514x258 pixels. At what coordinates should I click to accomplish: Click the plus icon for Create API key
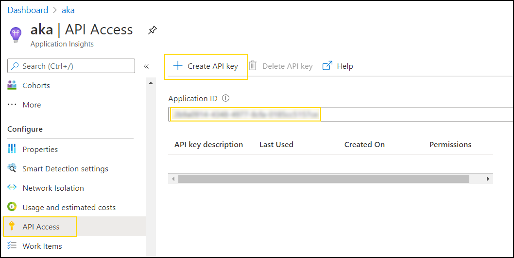click(x=178, y=66)
